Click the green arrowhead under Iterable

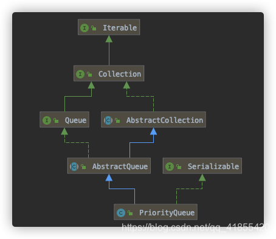[x=109, y=39]
